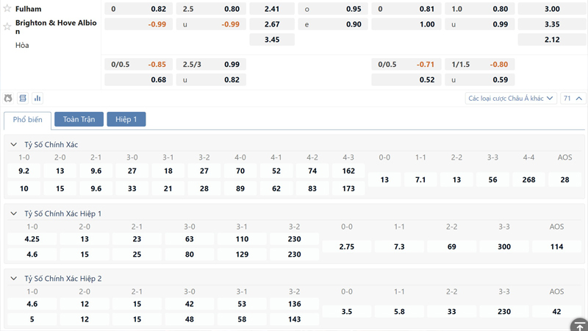This screenshot has width=588, height=331.
Task: Select odds 7.3 for 1-1 in Hiệp 1
Action: pyautogui.click(x=399, y=246)
